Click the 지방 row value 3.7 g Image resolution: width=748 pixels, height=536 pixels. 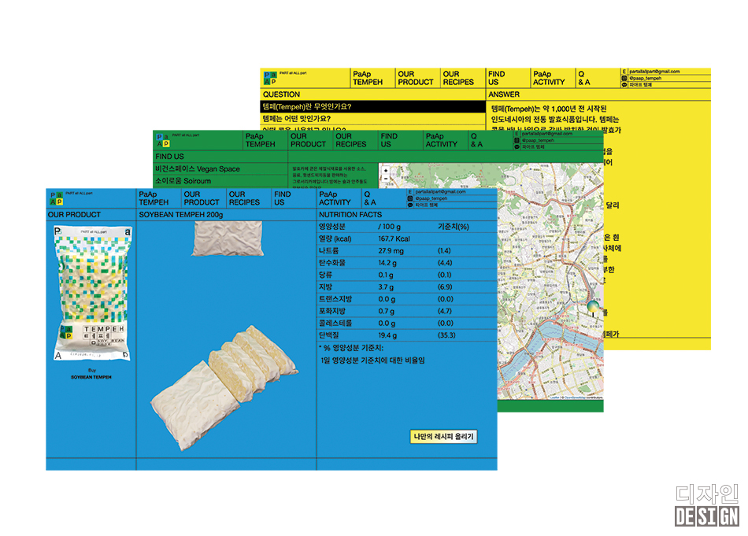coord(386,287)
